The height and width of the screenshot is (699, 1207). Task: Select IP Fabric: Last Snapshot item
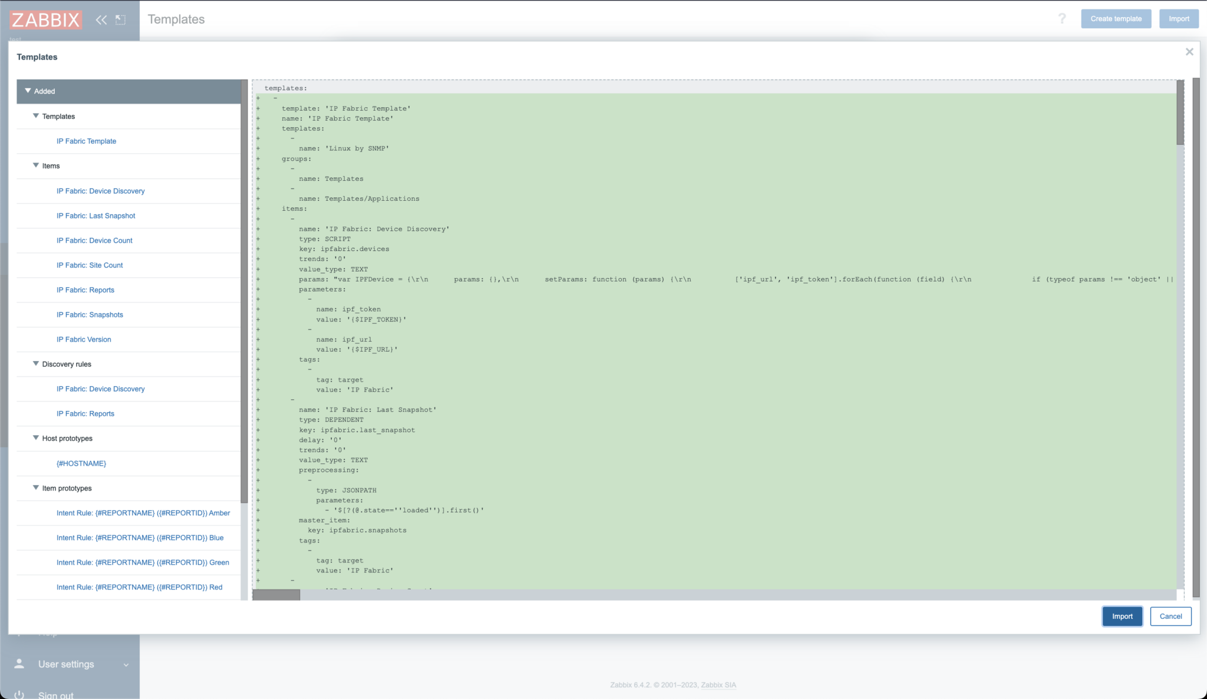95,216
